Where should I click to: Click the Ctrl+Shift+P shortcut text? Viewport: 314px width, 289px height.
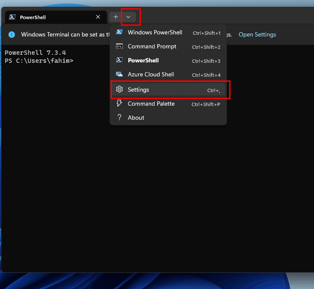click(x=206, y=104)
